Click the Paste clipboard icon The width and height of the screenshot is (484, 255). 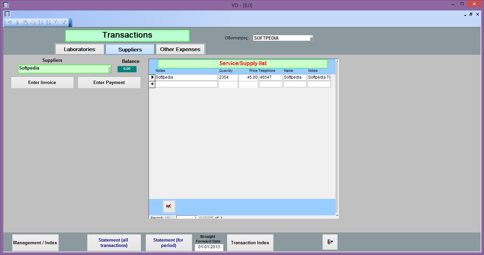tap(25, 23)
